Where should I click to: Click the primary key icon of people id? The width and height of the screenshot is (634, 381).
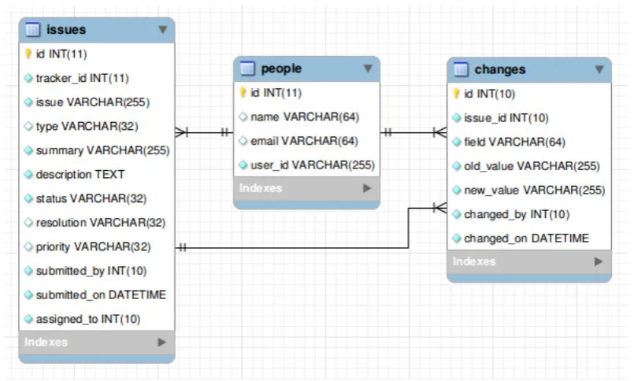[243, 93]
